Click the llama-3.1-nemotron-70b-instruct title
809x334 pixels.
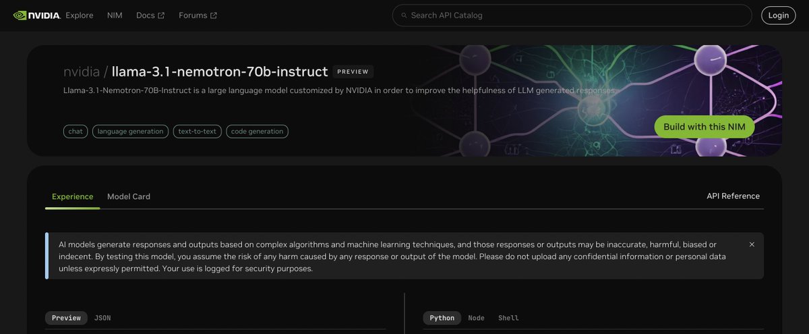point(220,72)
